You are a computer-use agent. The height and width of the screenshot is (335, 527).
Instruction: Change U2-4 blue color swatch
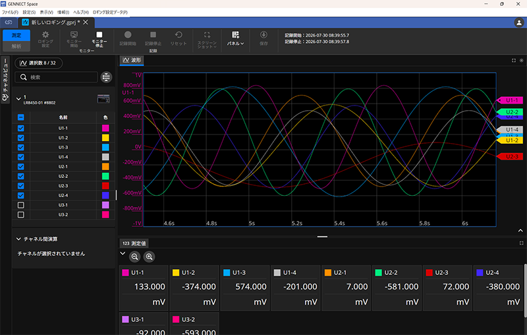coord(105,195)
